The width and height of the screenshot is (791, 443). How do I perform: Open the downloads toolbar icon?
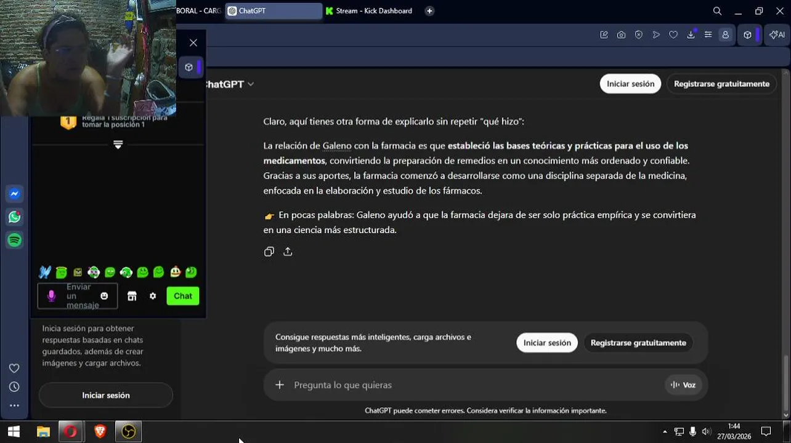tap(691, 35)
